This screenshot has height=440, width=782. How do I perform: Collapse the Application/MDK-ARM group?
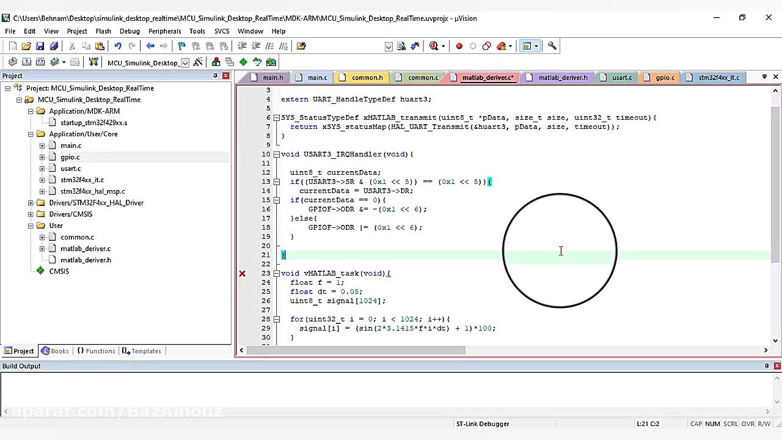pos(31,111)
